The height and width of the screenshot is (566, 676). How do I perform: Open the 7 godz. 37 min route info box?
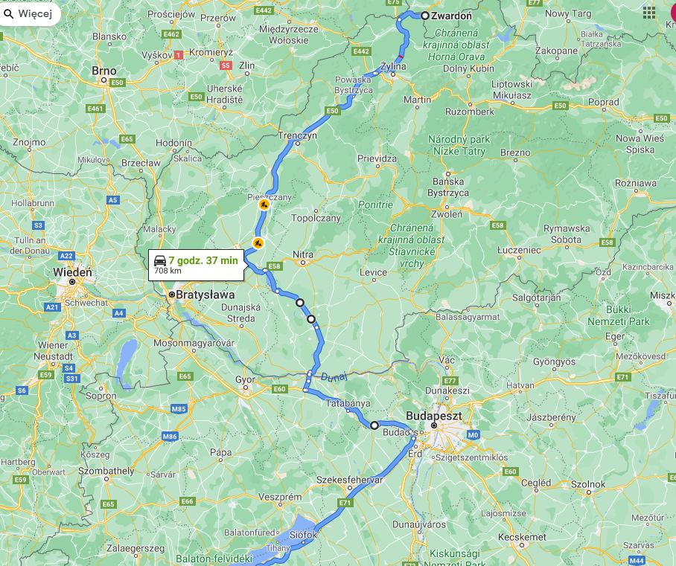(x=196, y=265)
